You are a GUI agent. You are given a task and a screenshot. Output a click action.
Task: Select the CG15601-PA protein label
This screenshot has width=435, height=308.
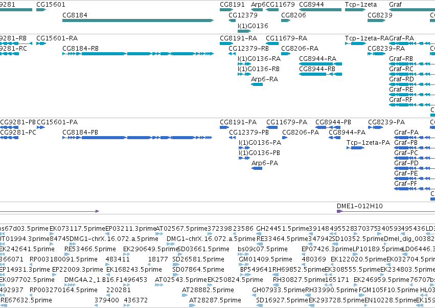57,122
